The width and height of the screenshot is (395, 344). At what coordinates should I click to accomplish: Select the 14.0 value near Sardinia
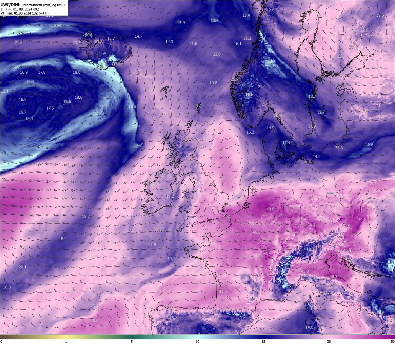coord(309,327)
